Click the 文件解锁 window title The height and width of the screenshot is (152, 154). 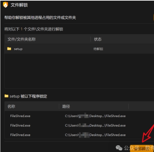19,5
